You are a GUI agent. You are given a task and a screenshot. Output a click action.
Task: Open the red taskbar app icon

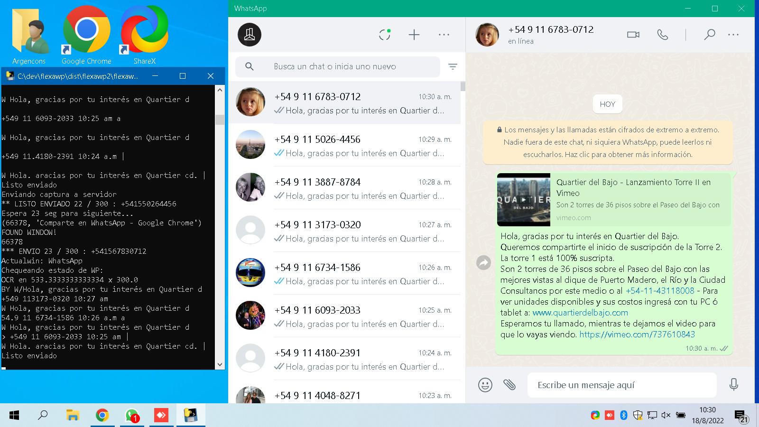(x=161, y=416)
